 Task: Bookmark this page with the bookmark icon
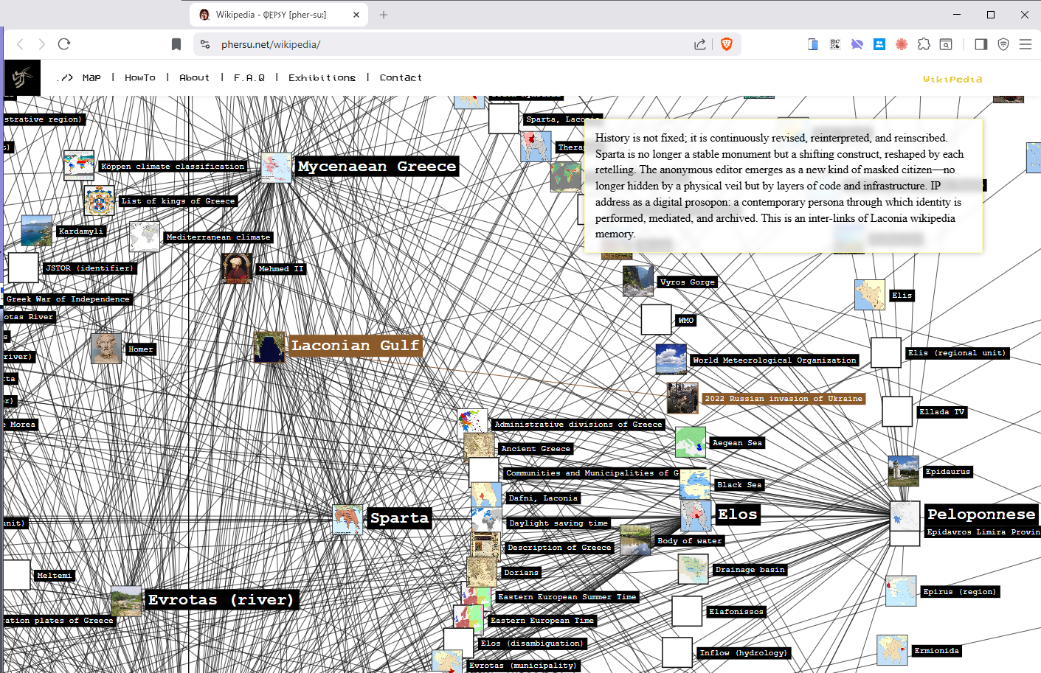[x=176, y=44]
